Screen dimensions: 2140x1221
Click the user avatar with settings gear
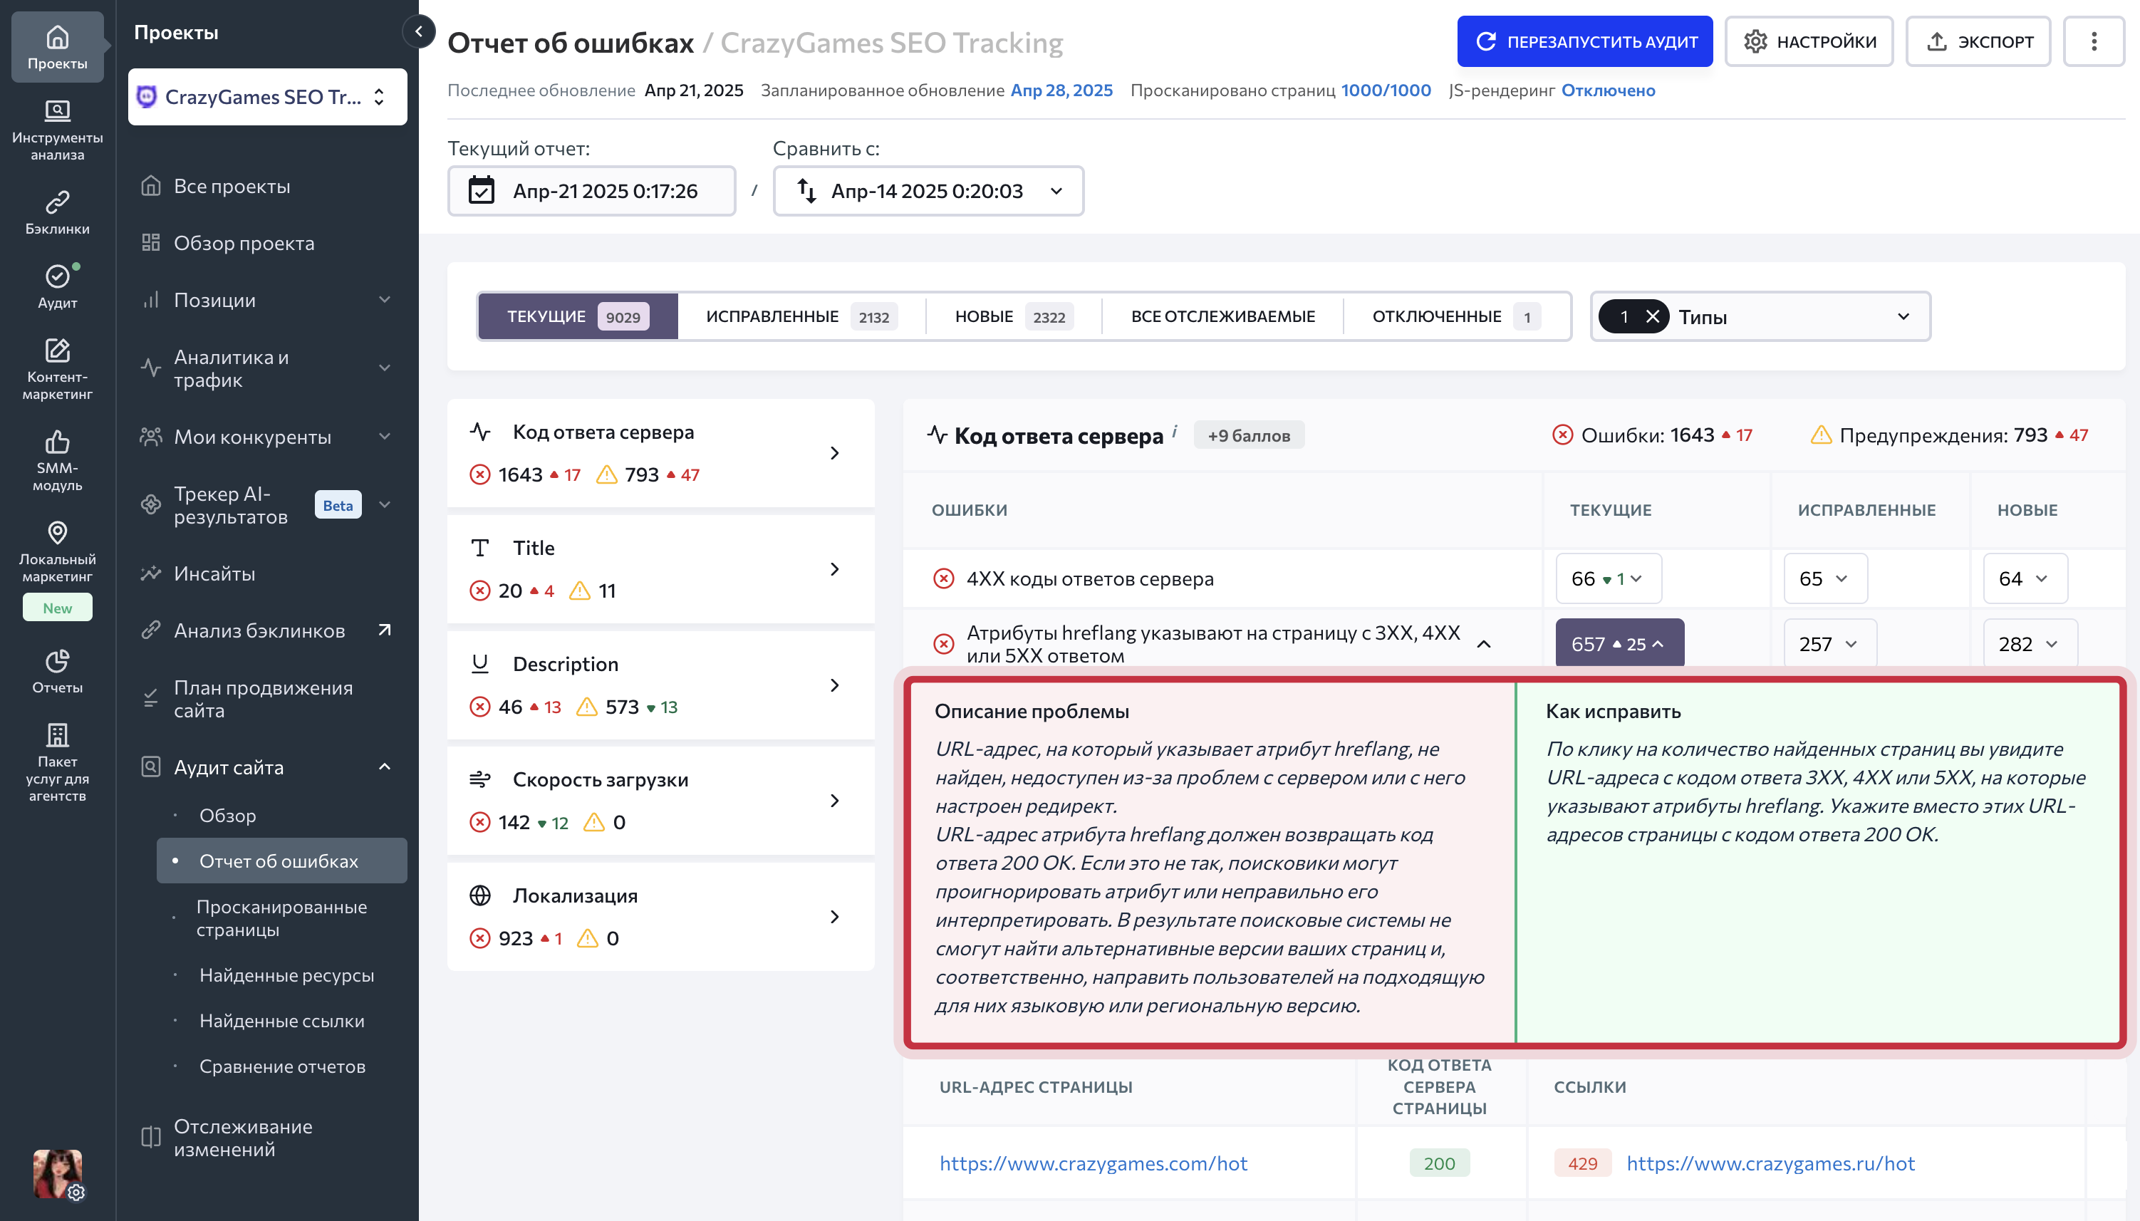[x=58, y=1174]
